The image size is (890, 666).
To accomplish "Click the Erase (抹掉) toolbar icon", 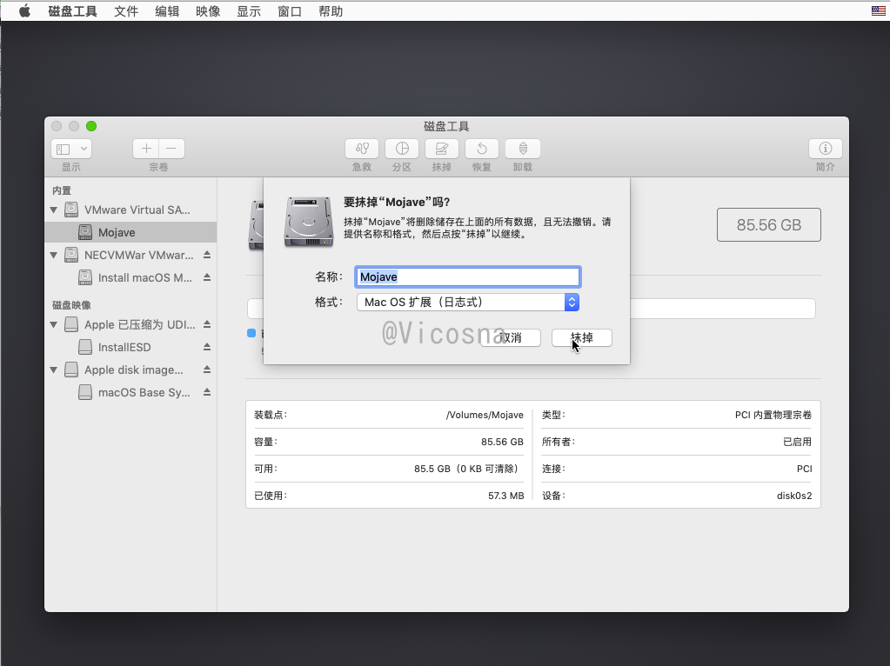I will coord(442,149).
